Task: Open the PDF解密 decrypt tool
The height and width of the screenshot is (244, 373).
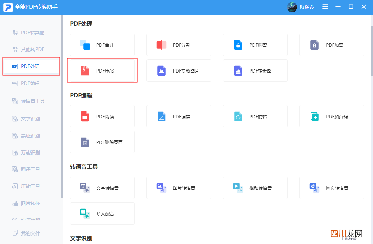Action: (255, 45)
